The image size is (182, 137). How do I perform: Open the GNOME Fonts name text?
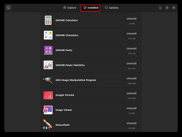[x=64, y=50]
